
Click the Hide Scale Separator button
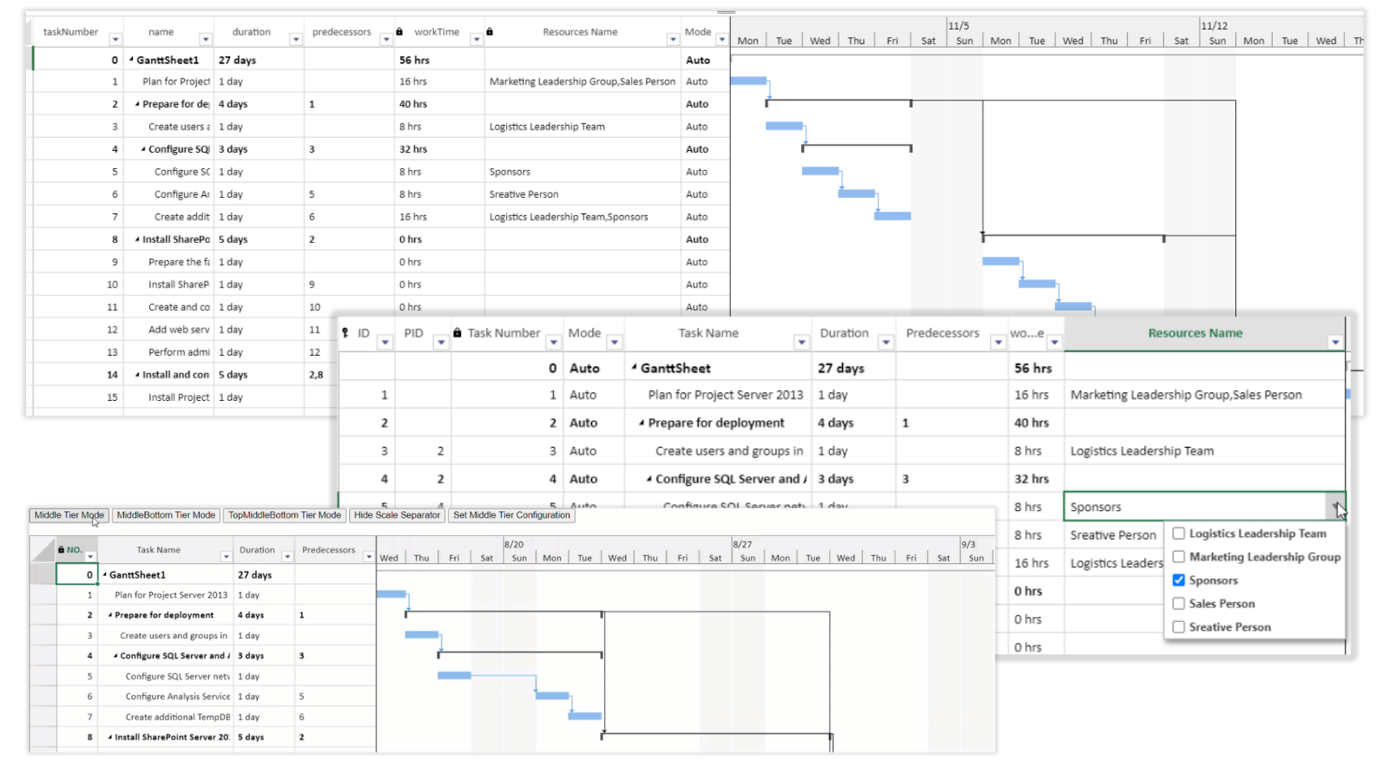click(397, 515)
